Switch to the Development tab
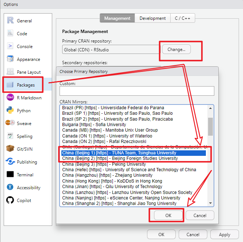243x242 pixels. pyautogui.click(x=153, y=18)
